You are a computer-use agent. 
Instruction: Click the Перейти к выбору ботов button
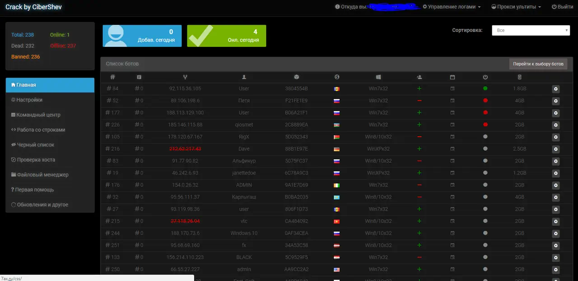(x=538, y=64)
